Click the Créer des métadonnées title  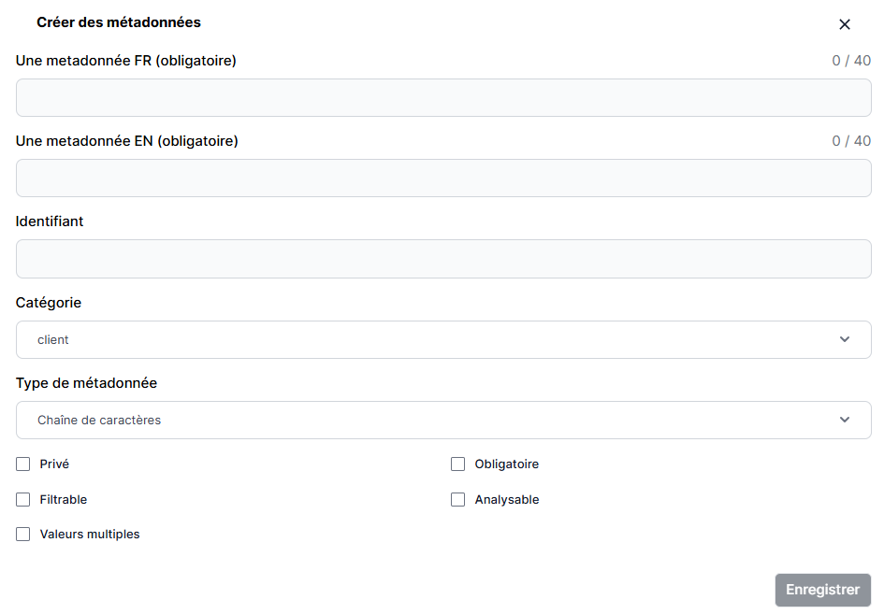click(119, 22)
